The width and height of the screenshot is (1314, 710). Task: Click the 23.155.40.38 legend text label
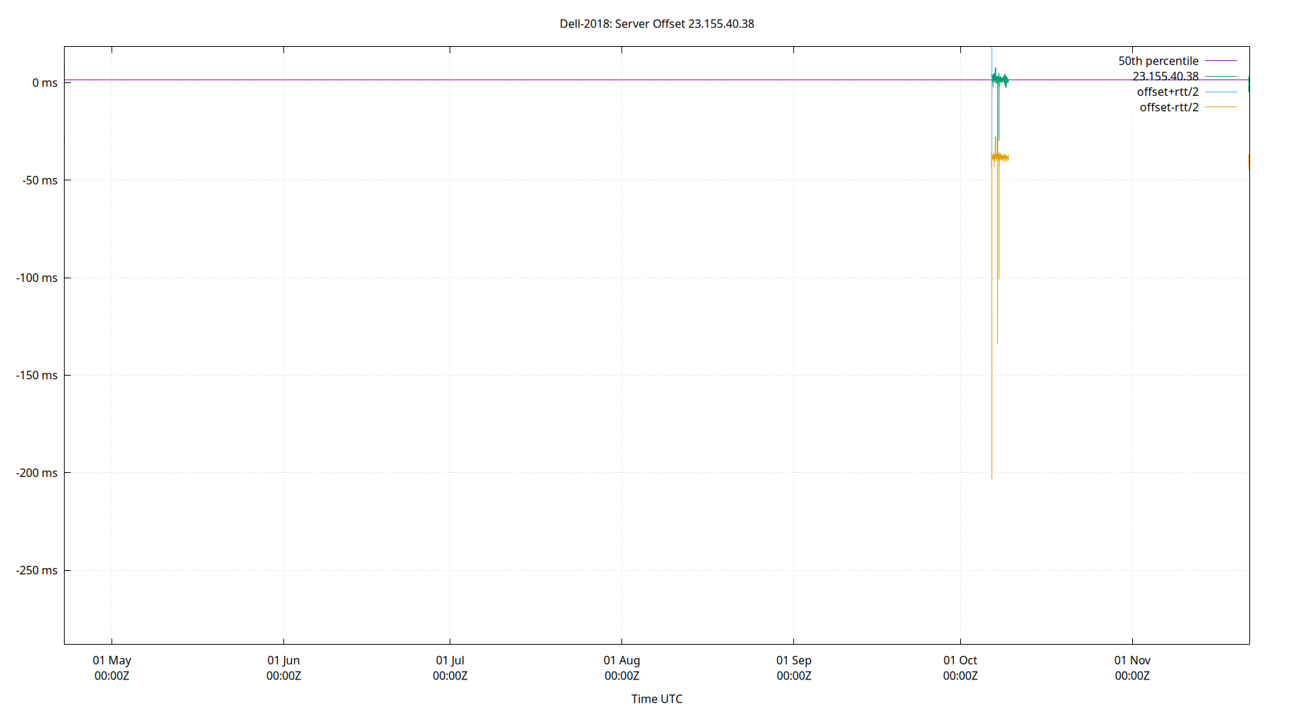[1166, 76]
